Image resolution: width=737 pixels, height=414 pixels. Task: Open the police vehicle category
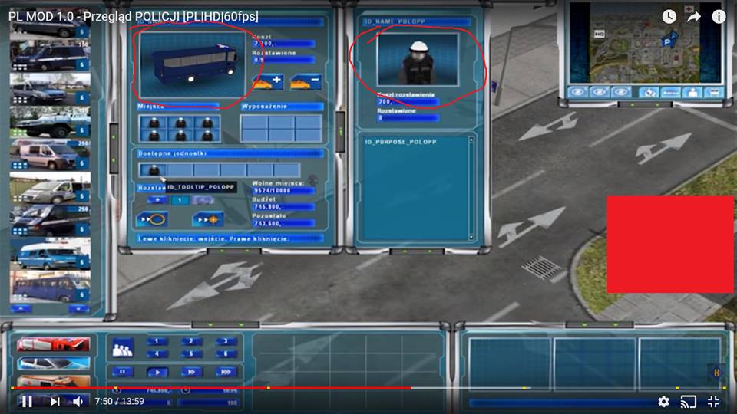pyautogui.click(x=53, y=363)
